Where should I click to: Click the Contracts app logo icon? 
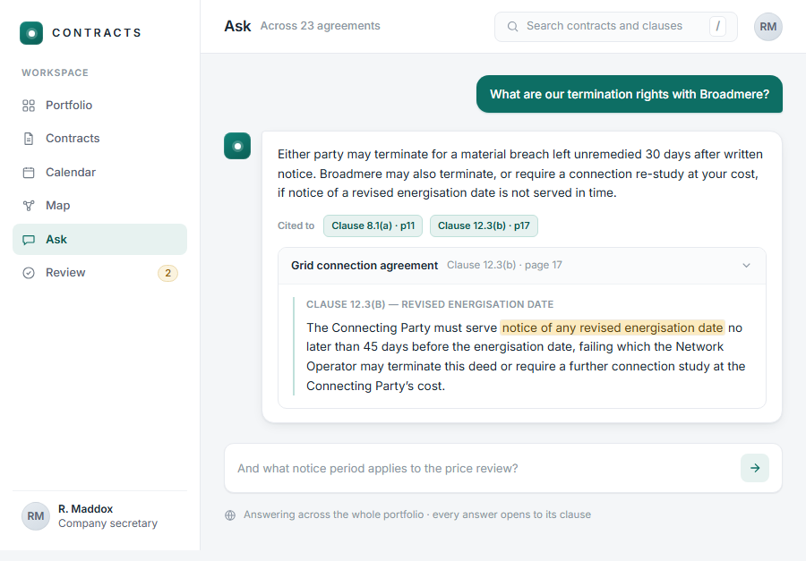(31, 33)
